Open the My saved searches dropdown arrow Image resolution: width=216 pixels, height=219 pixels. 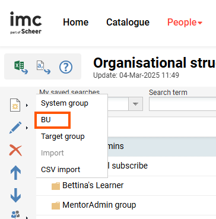(x=135, y=104)
